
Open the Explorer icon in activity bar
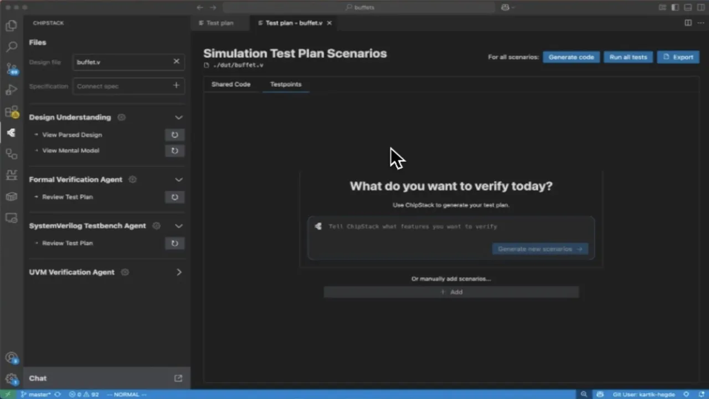[x=11, y=25]
